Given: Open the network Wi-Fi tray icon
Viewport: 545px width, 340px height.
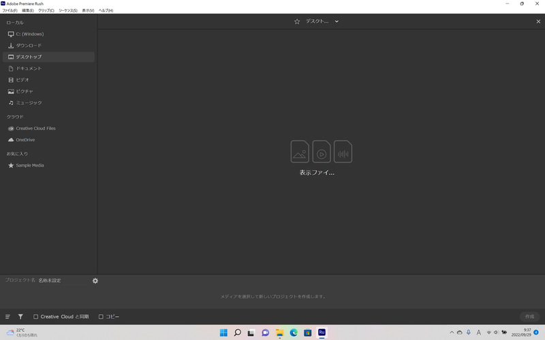Looking at the screenshot, I should [488, 333].
